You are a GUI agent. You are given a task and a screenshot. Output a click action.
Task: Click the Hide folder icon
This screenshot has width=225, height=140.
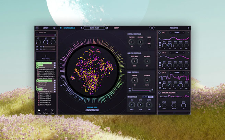[x=39, y=110]
